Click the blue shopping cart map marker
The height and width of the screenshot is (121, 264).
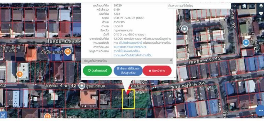tap(246, 43)
